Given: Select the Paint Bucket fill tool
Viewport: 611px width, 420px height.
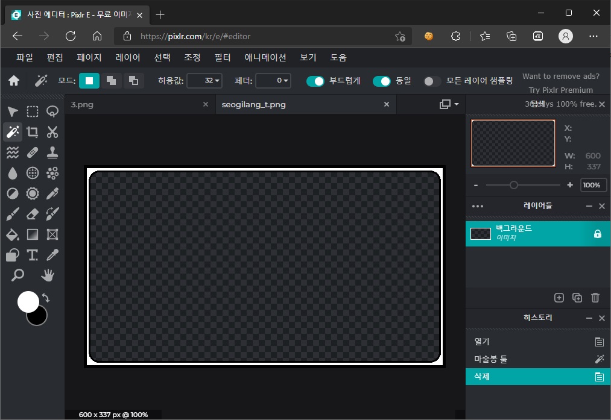Looking at the screenshot, I should coord(13,234).
